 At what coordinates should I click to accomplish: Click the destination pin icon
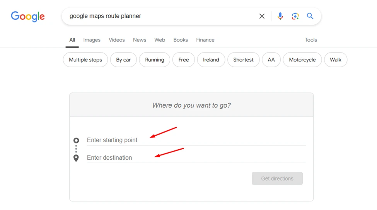pos(76,158)
